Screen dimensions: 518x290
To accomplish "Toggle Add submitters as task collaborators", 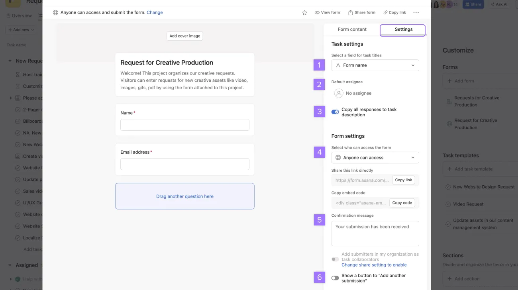I will coord(335,259).
